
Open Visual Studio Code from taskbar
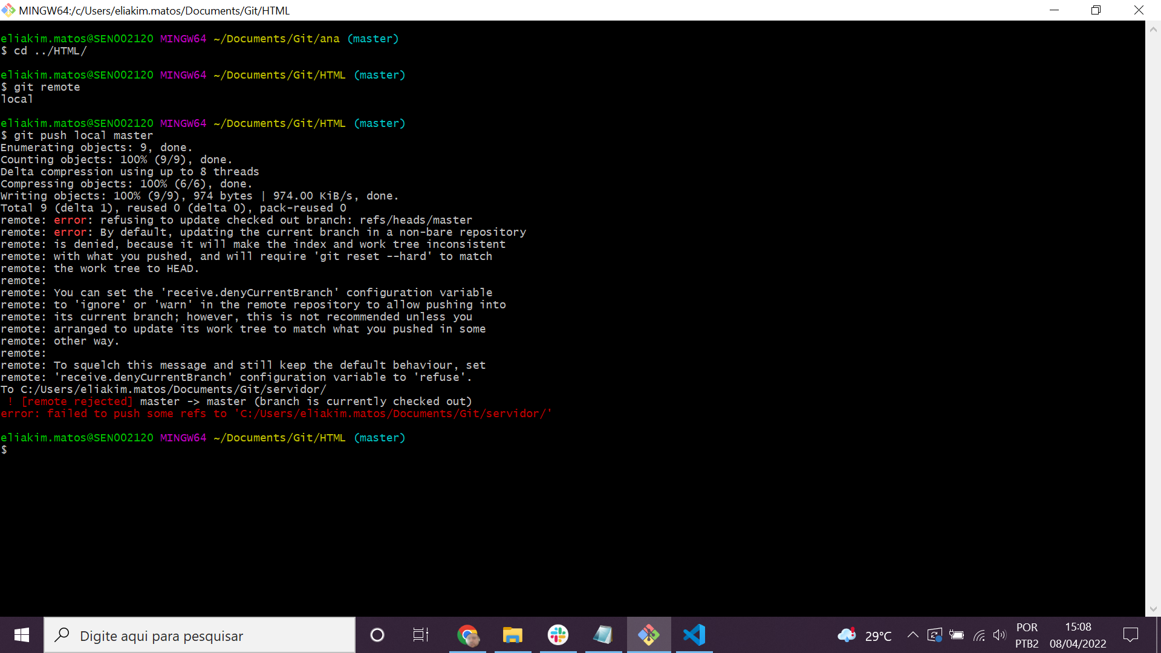pos(694,635)
